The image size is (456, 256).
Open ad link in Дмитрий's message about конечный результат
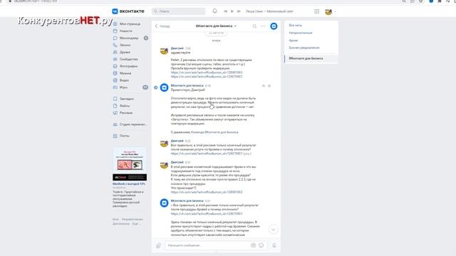coord(207,154)
